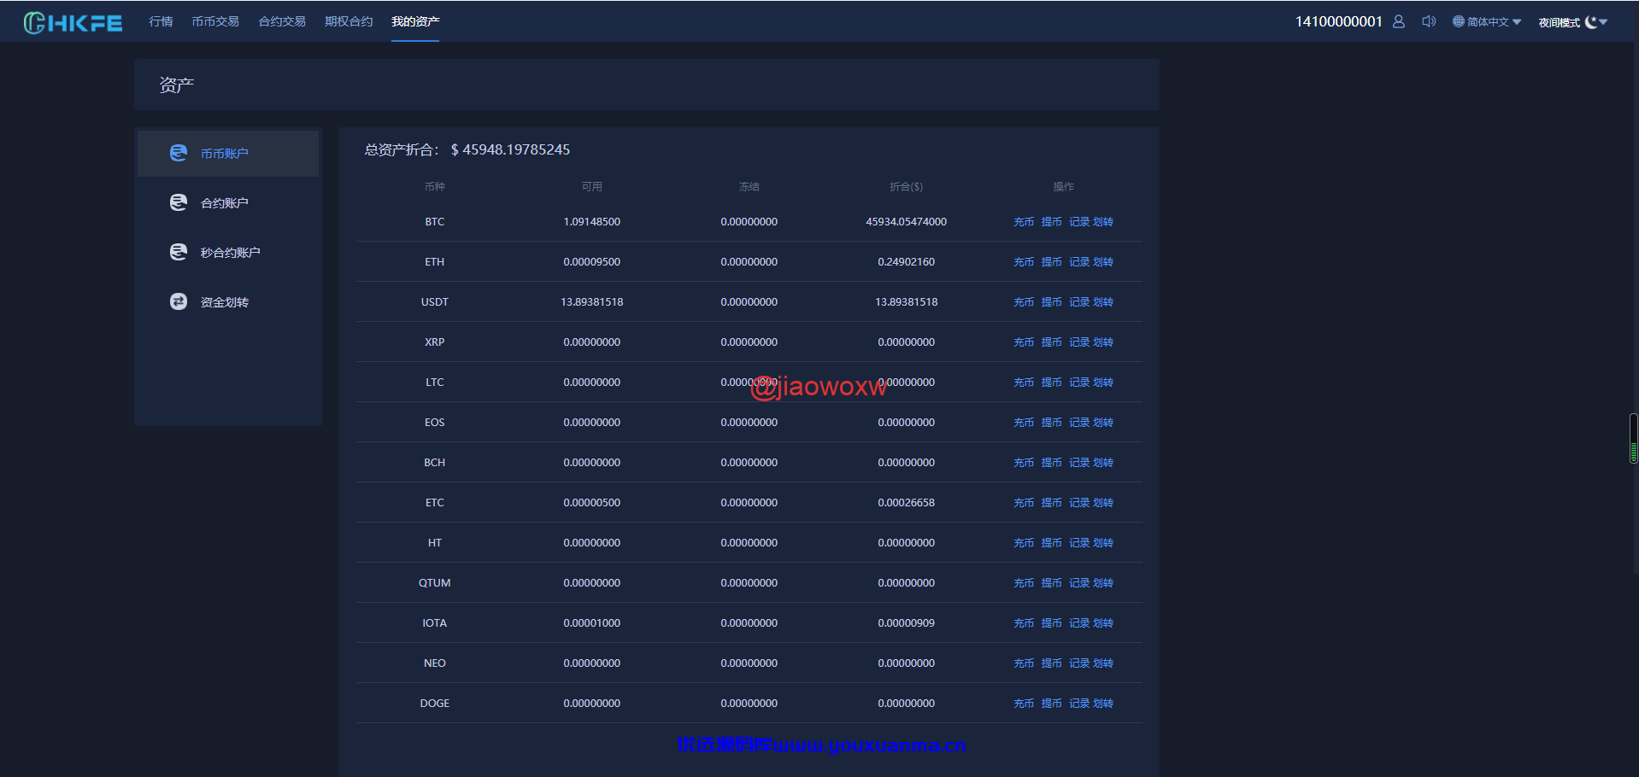Click 提币 for USDT
This screenshot has width=1639, height=777.
coord(1051,302)
